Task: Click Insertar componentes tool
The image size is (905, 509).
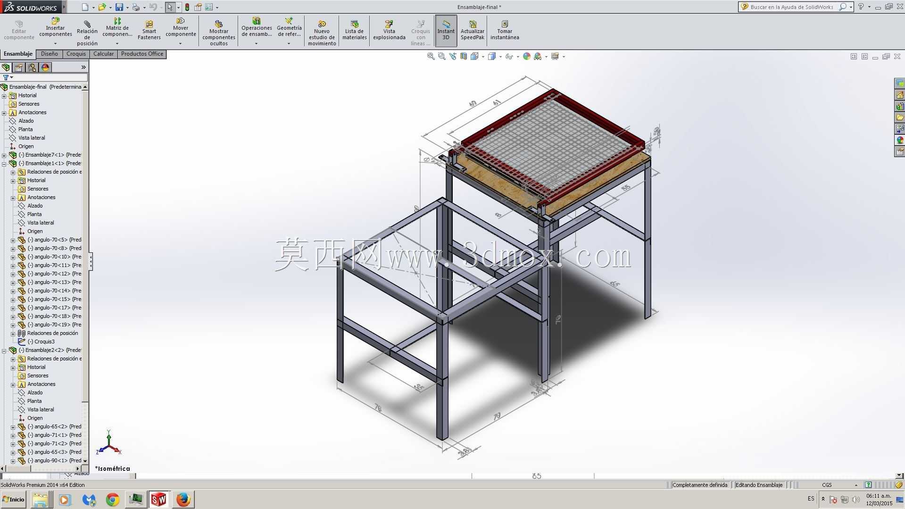Action: tap(55, 28)
